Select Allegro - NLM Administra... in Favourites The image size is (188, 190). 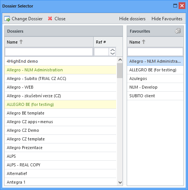(x=155, y=61)
